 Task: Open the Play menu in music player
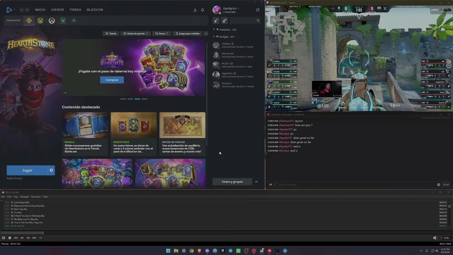[16, 197]
